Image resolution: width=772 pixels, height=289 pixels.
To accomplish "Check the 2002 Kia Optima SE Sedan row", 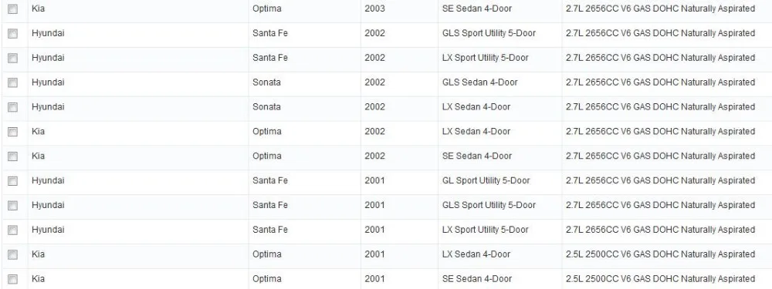I will click(x=13, y=156).
